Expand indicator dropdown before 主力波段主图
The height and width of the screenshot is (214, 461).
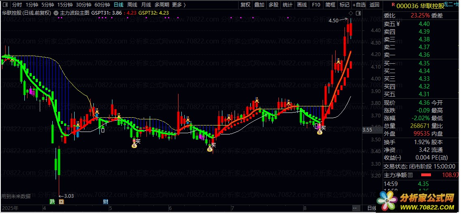[56, 13]
